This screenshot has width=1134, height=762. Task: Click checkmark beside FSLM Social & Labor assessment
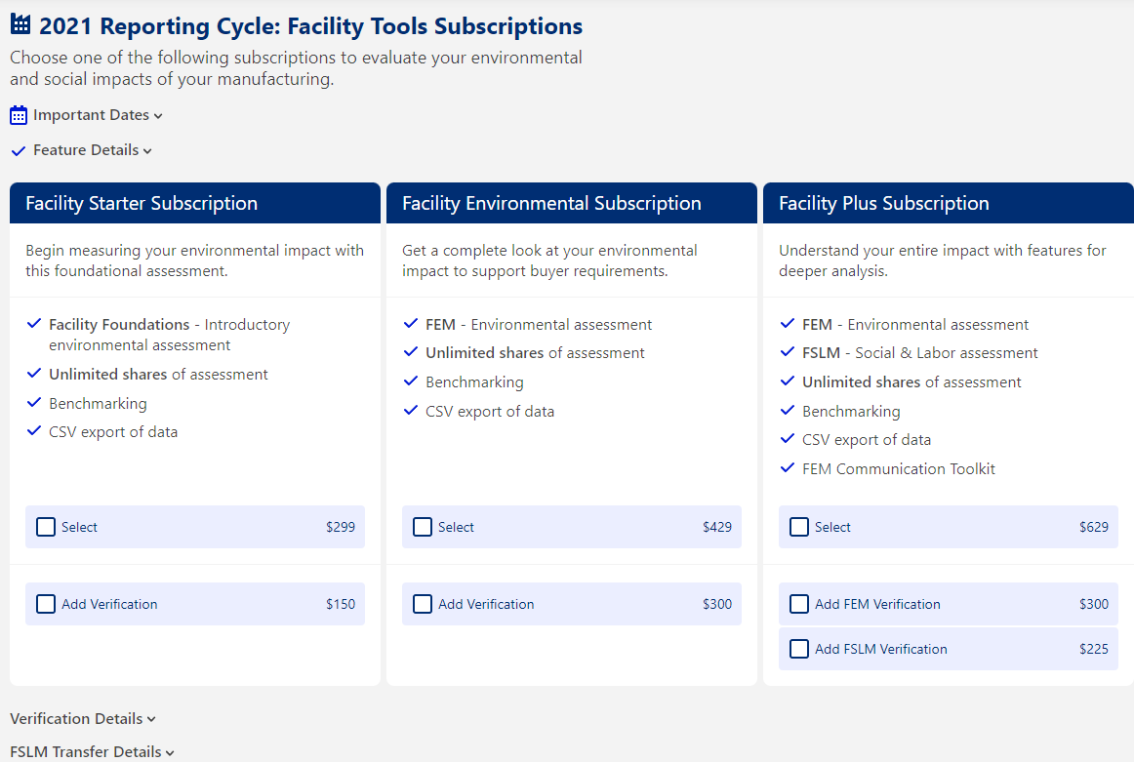click(788, 351)
